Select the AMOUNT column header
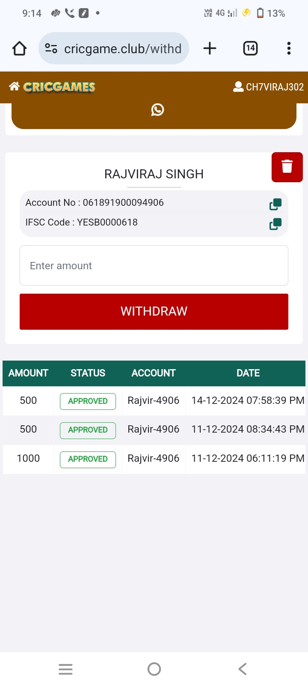Image resolution: width=308 pixels, height=686 pixels. tap(28, 373)
